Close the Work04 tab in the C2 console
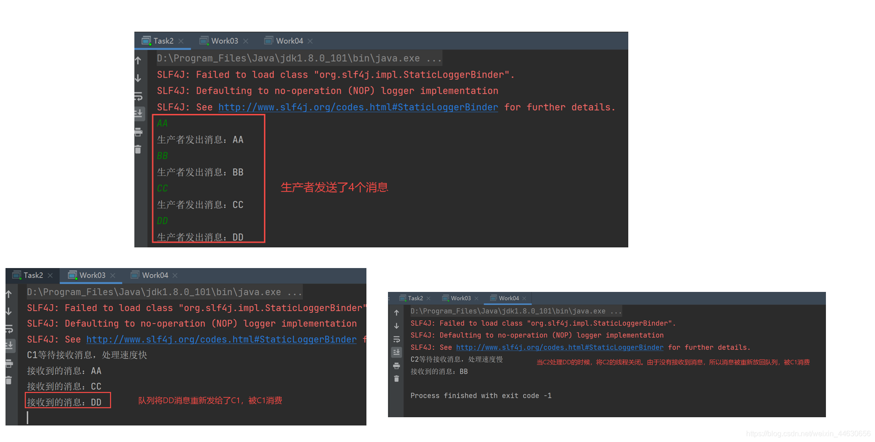The height and width of the screenshot is (442, 875). point(524,298)
